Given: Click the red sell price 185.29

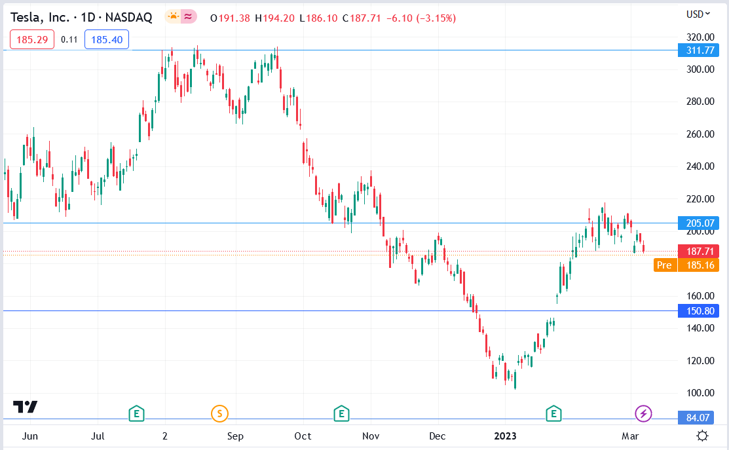Looking at the screenshot, I should (x=32, y=39).
